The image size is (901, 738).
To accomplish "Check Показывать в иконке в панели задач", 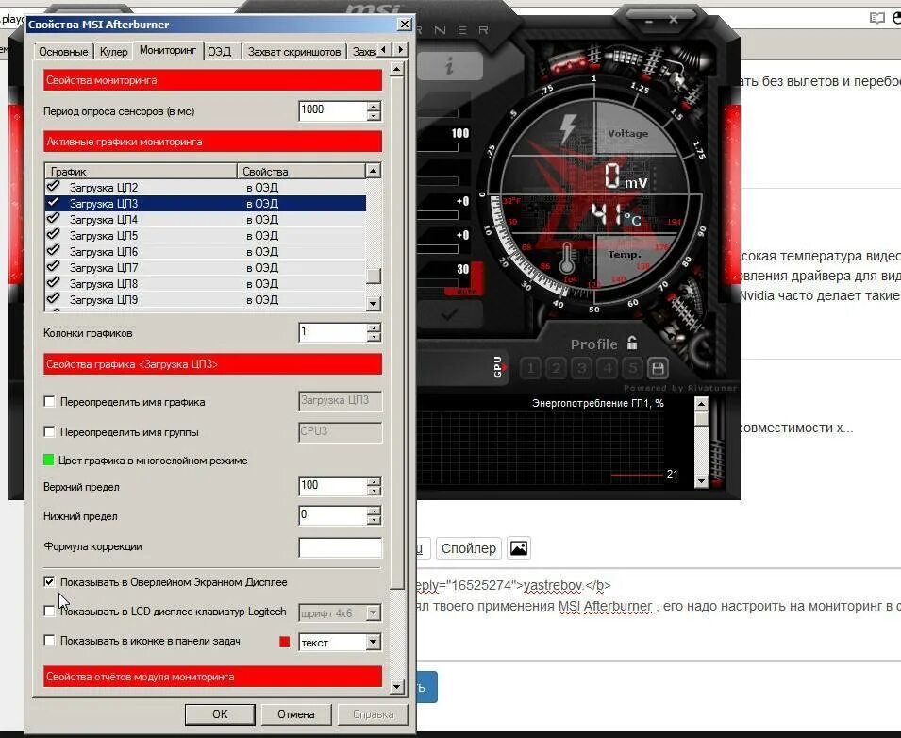I will (x=49, y=640).
